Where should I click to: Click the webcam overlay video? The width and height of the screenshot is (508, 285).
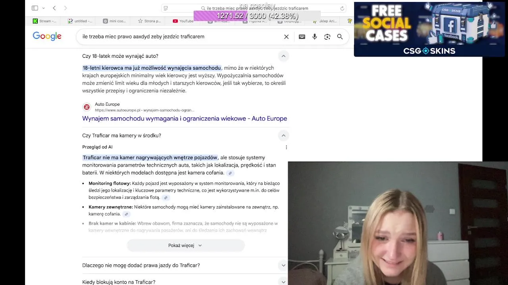pos(398,223)
